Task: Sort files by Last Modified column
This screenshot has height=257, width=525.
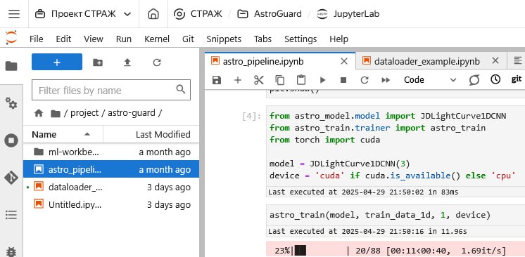Action: click(x=151, y=134)
